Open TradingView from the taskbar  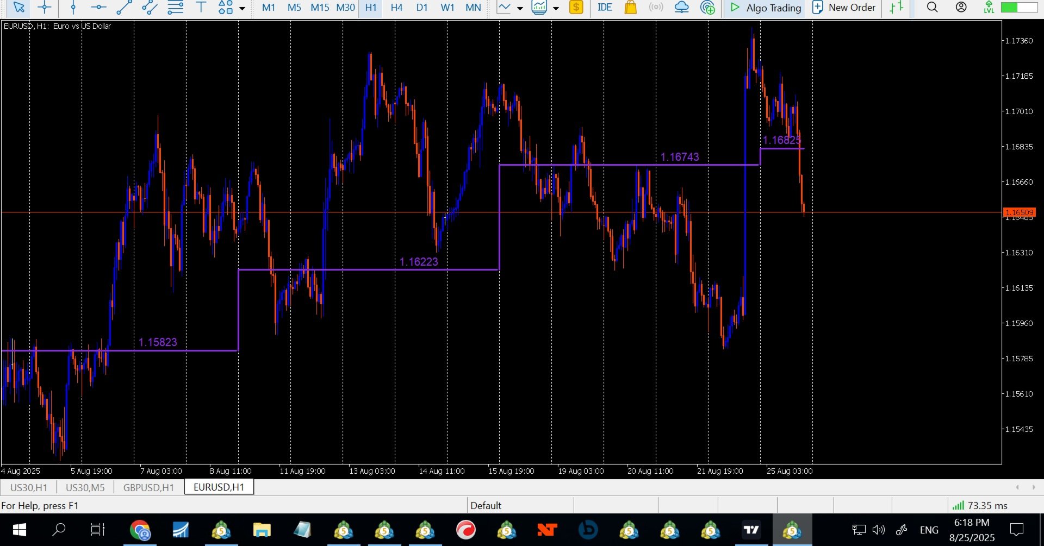[x=751, y=530]
